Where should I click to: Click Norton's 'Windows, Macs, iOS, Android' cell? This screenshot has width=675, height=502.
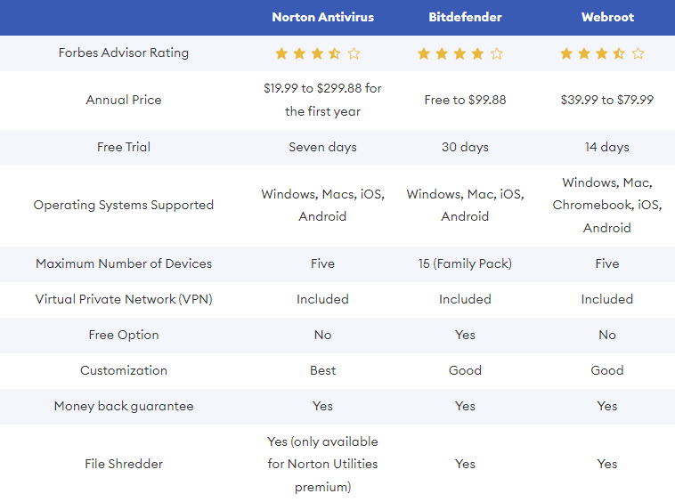pos(322,206)
